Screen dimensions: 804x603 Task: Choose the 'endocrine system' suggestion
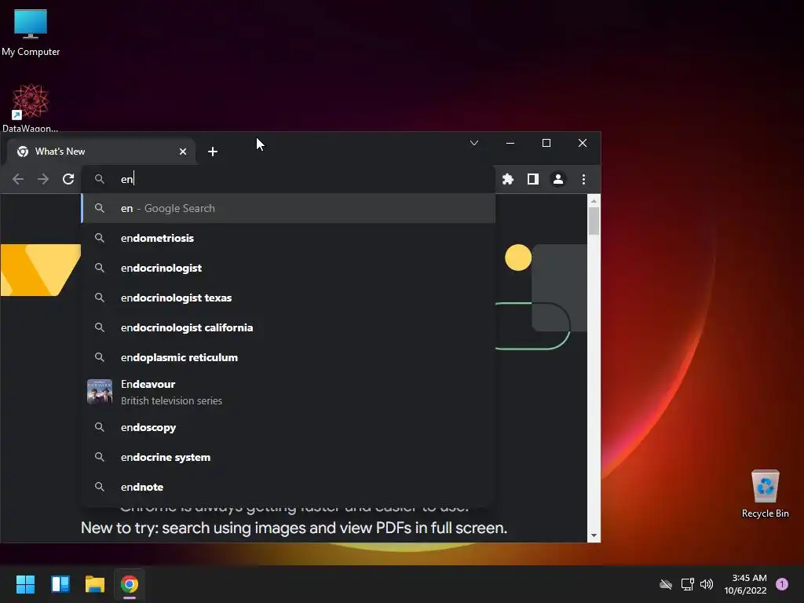pos(288,457)
